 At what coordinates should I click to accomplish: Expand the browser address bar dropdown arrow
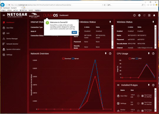pos(103,5)
